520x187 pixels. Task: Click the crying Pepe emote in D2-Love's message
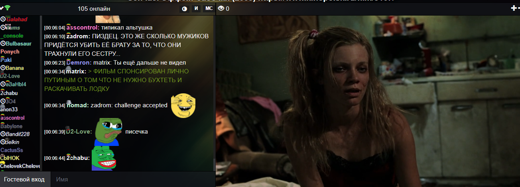pos(108,132)
